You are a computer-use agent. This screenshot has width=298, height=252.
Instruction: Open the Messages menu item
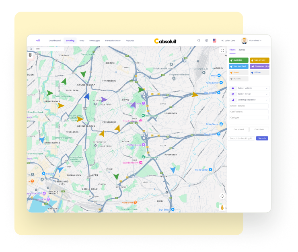(x=95, y=41)
